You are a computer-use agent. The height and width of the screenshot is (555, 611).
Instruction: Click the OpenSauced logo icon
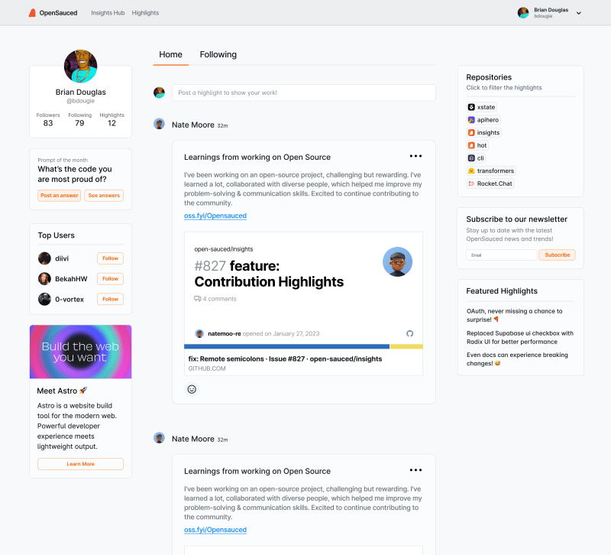[x=32, y=13]
